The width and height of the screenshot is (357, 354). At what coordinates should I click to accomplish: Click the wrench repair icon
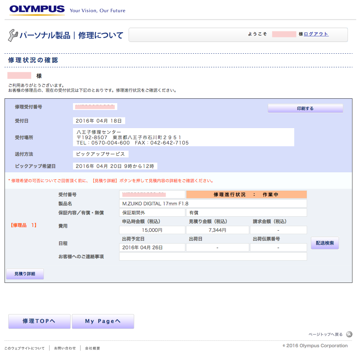pyautogui.click(x=13, y=35)
